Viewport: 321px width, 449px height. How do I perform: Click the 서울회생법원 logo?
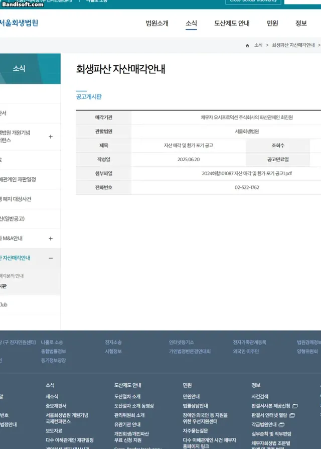tap(19, 23)
